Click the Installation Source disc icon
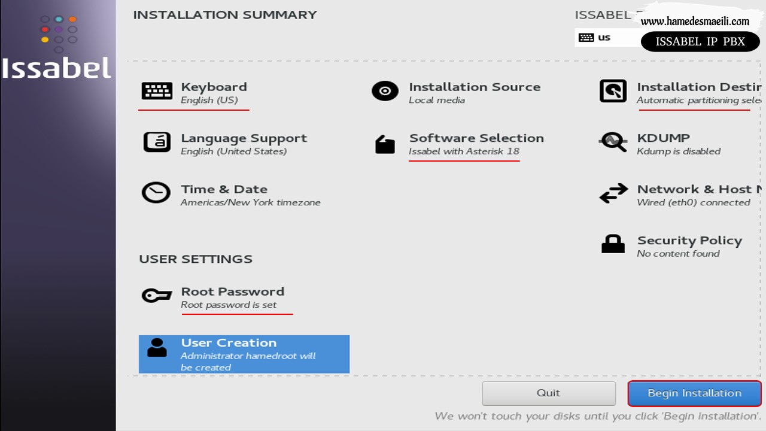The width and height of the screenshot is (766, 431). (385, 91)
